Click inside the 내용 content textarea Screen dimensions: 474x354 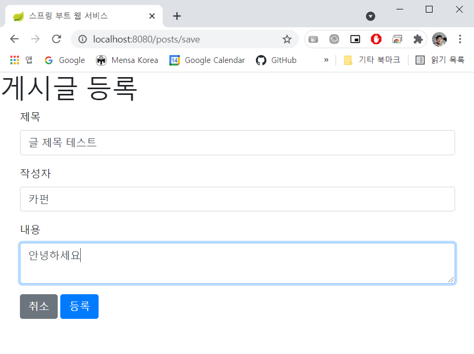click(238, 263)
